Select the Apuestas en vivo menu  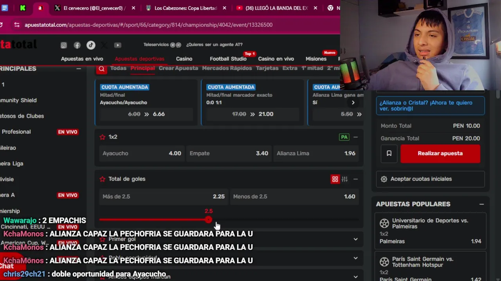point(82,59)
